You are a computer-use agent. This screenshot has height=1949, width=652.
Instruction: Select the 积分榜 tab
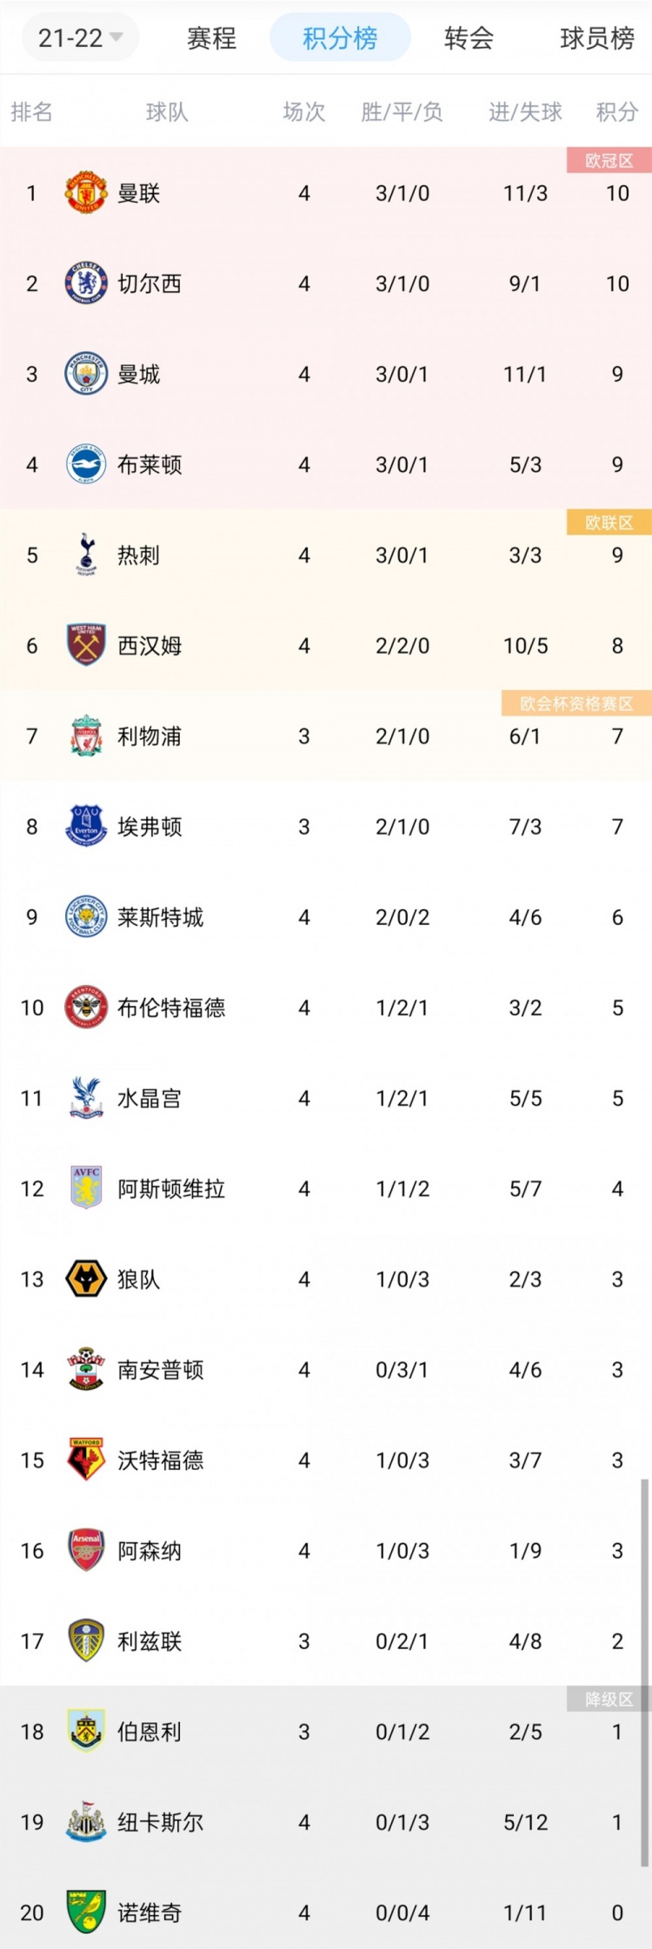click(x=340, y=38)
